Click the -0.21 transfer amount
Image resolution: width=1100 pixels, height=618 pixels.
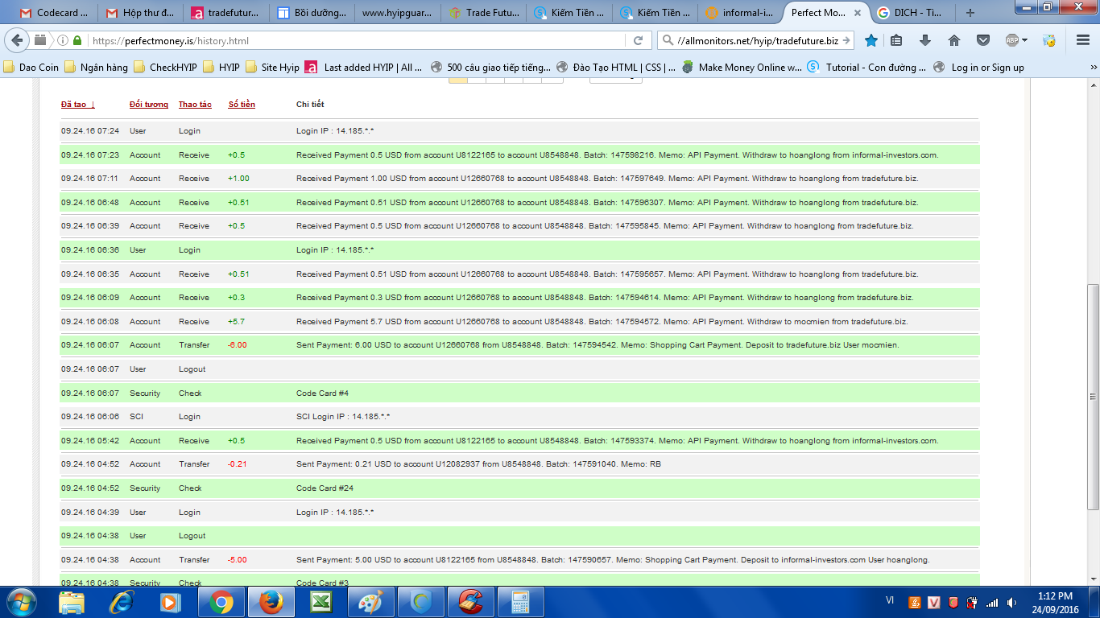point(238,464)
